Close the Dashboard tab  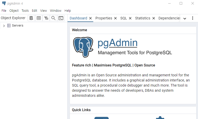[x=90, y=18]
